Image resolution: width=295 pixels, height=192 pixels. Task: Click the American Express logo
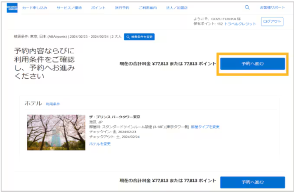pyautogui.click(x=12, y=8)
